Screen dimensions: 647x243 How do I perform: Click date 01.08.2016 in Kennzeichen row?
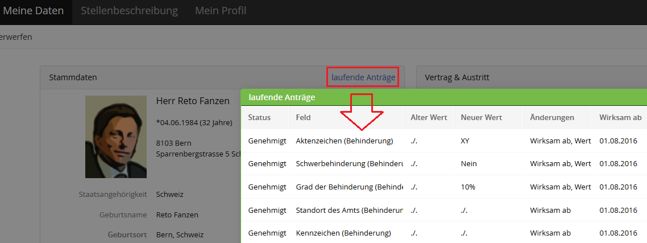click(x=618, y=233)
